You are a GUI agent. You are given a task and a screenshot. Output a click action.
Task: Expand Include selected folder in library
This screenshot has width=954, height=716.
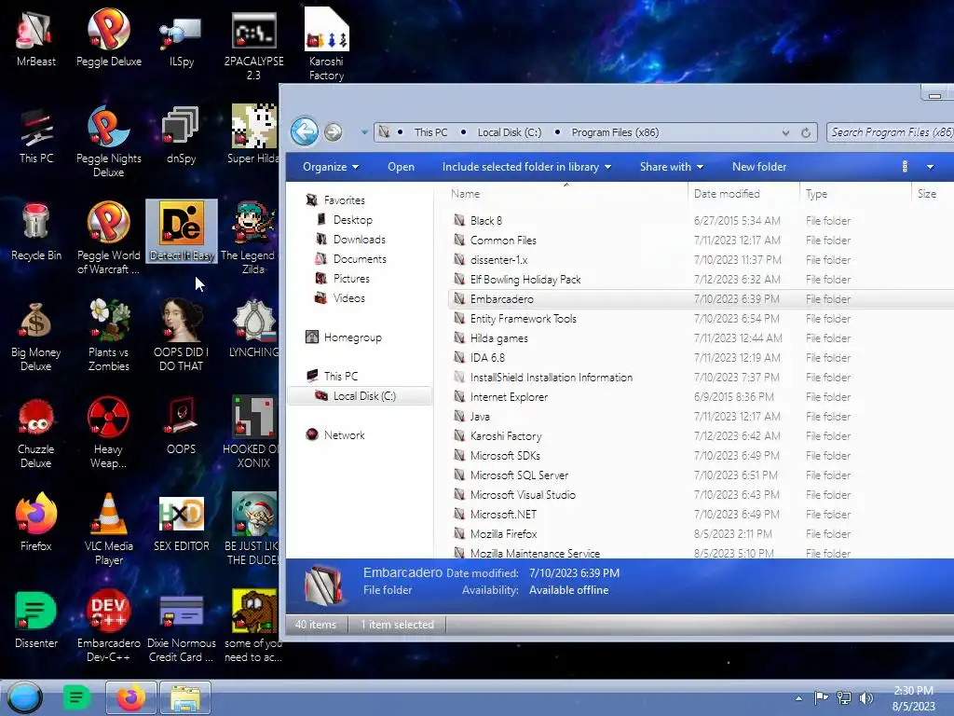click(527, 167)
